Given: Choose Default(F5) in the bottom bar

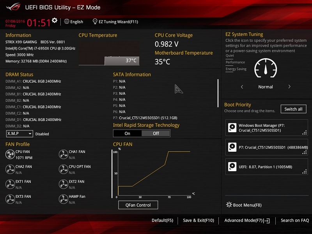Looking at the screenshot, I should tap(162, 220).
